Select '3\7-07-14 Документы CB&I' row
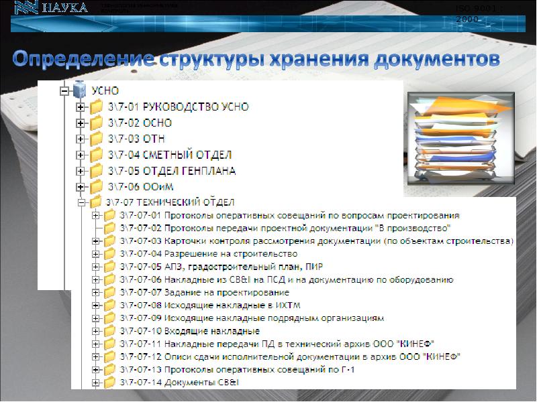 pyautogui.click(x=179, y=383)
